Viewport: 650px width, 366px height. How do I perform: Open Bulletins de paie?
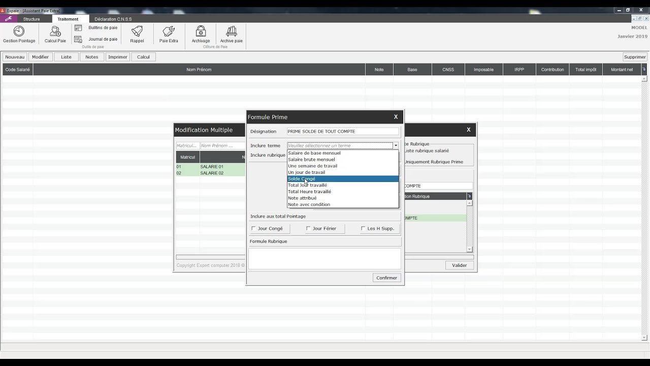click(x=97, y=28)
